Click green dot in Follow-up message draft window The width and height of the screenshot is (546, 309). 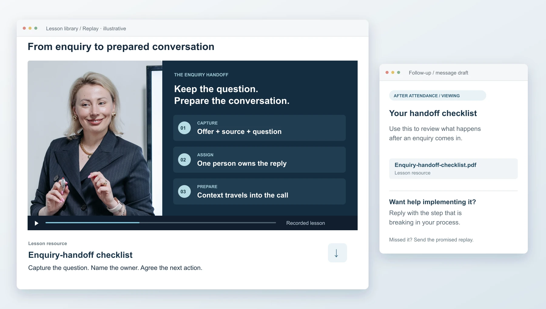tap(399, 72)
